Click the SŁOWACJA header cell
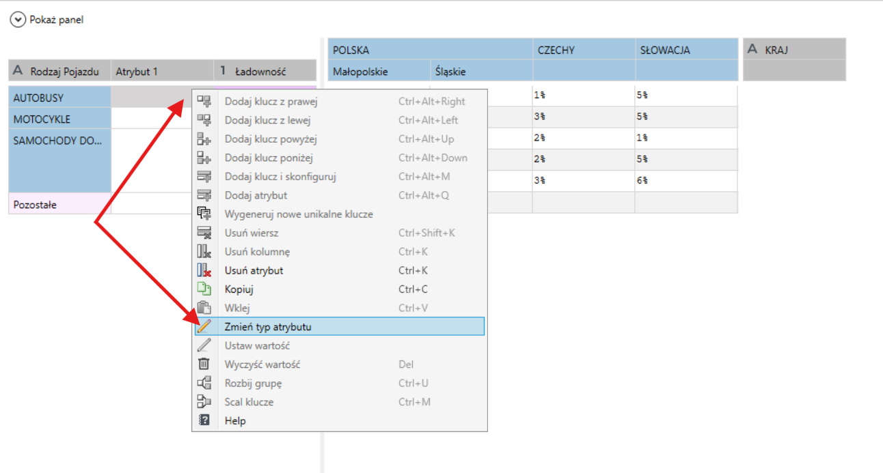 (x=687, y=50)
